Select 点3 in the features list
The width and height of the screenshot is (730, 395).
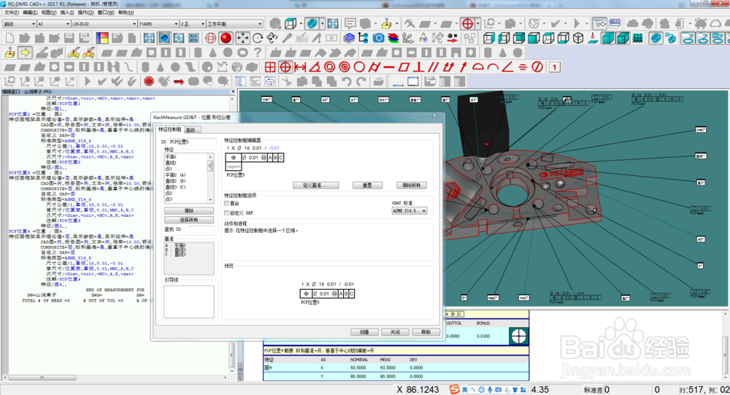(x=169, y=199)
